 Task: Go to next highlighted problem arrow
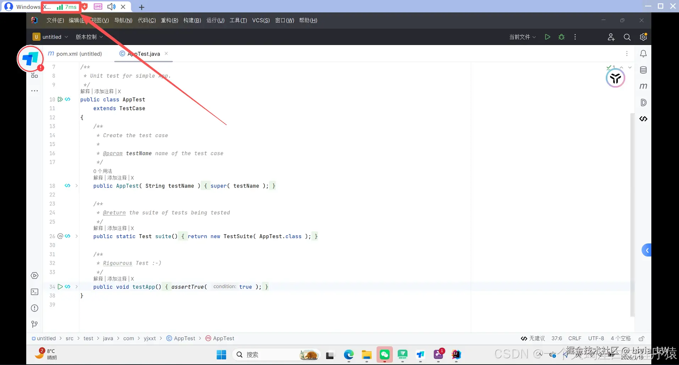[630, 67]
